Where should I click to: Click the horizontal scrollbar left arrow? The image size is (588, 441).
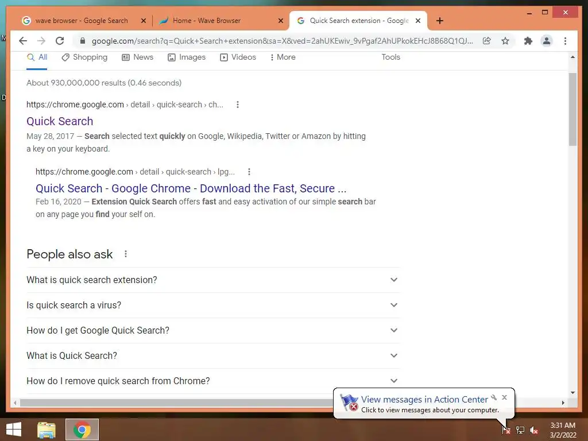(14, 403)
